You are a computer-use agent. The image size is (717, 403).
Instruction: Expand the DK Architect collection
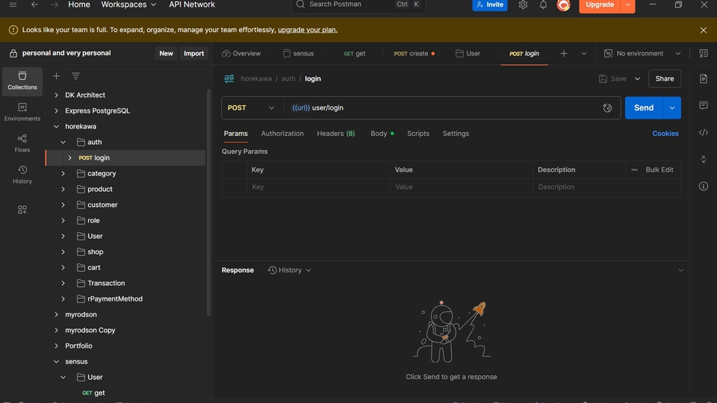(56, 95)
